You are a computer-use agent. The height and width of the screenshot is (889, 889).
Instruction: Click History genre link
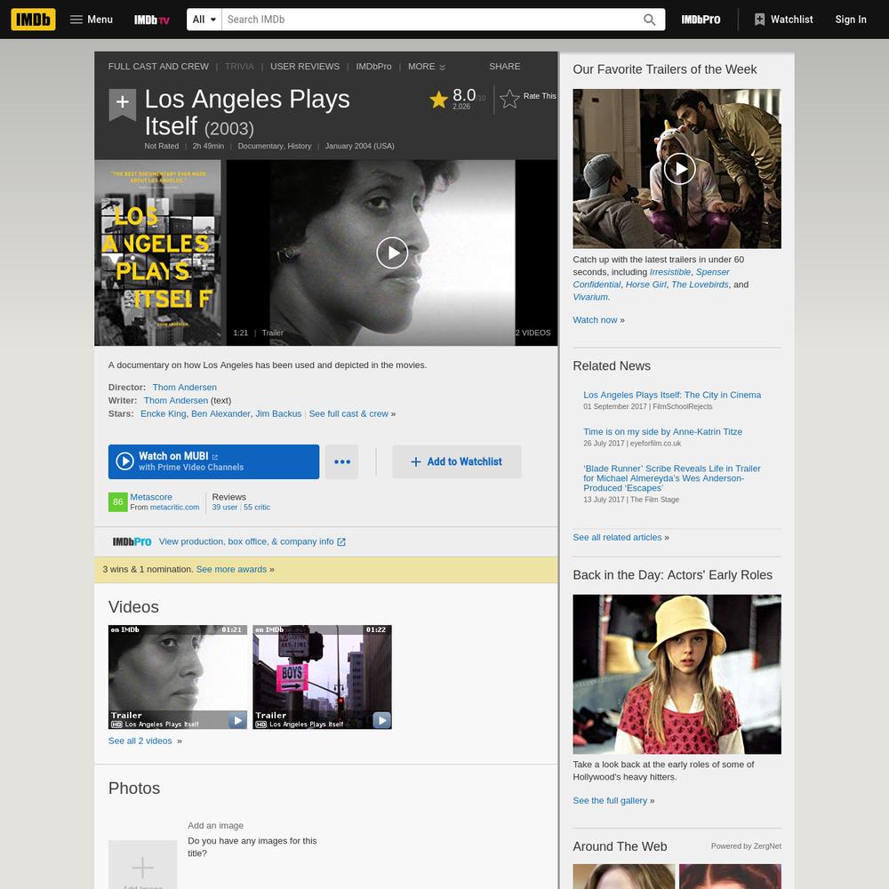pos(300,147)
